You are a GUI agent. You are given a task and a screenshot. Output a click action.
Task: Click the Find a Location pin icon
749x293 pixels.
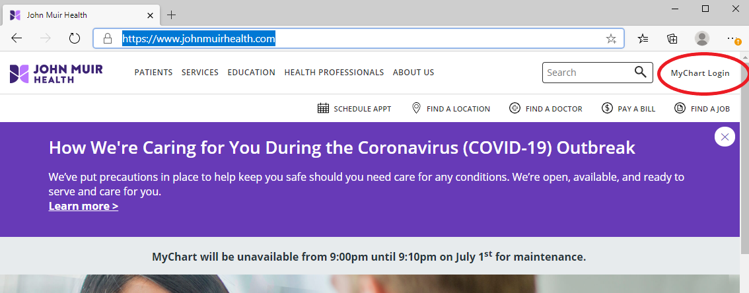(416, 108)
